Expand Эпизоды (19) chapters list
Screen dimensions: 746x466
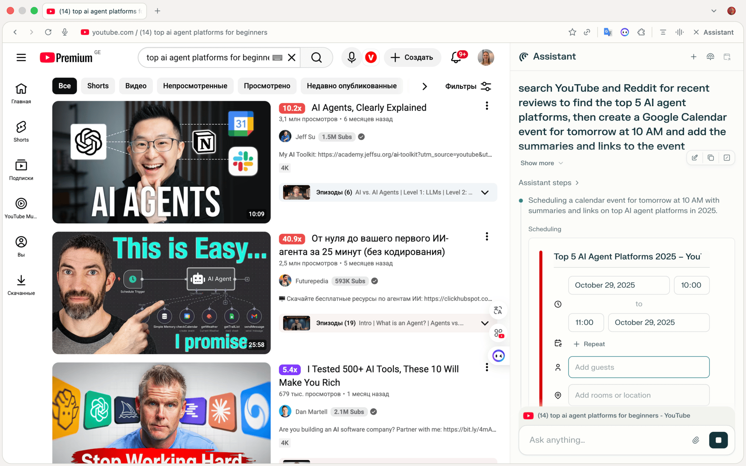coord(485,323)
